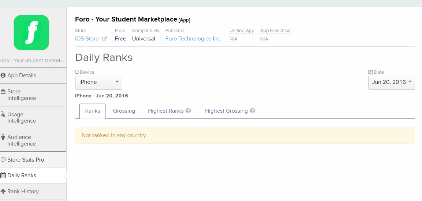
Task: Click the Usage Intelligence icon in sidebar
Action: (3, 114)
